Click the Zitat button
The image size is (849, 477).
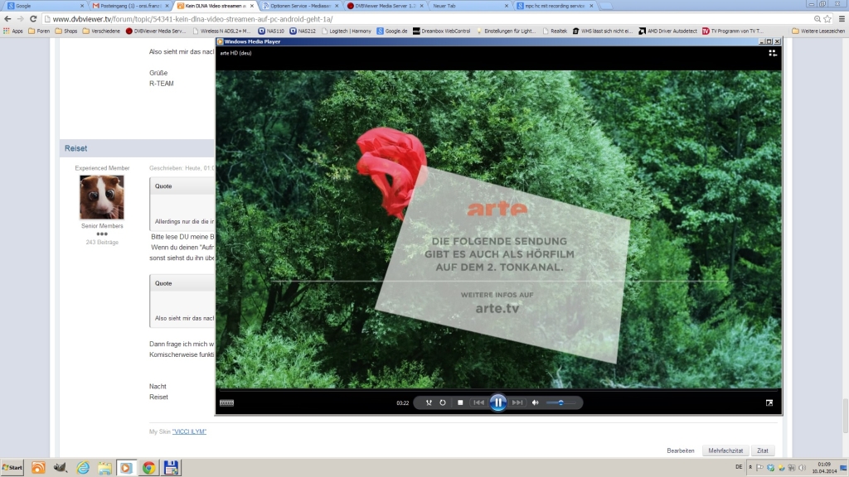click(763, 450)
